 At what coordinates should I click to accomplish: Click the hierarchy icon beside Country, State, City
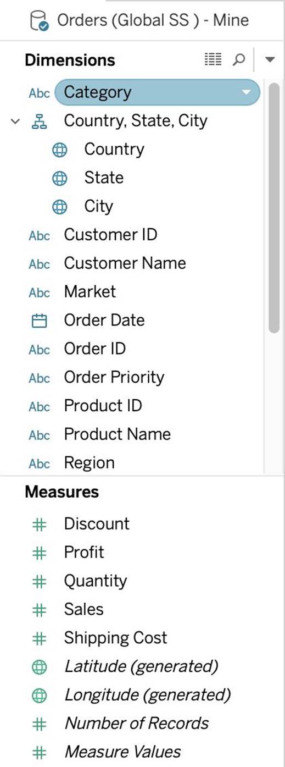point(39,122)
